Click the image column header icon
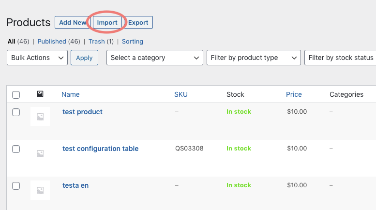Image resolution: width=376 pixels, height=210 pixels. coord(40,94)
